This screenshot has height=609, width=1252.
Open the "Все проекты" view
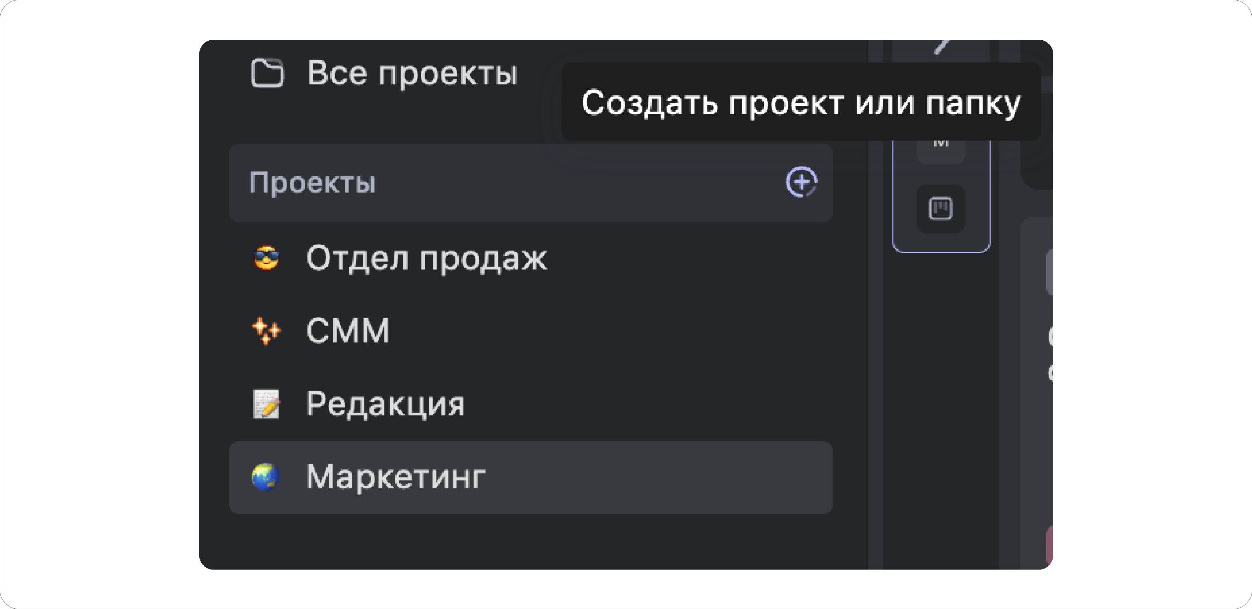coord(412,73)
